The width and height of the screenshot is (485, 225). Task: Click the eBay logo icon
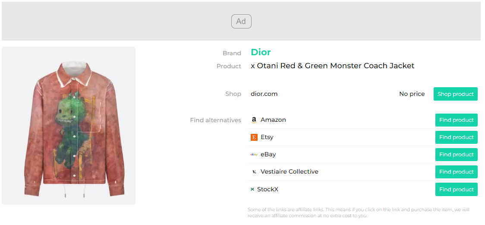point(254,155)
